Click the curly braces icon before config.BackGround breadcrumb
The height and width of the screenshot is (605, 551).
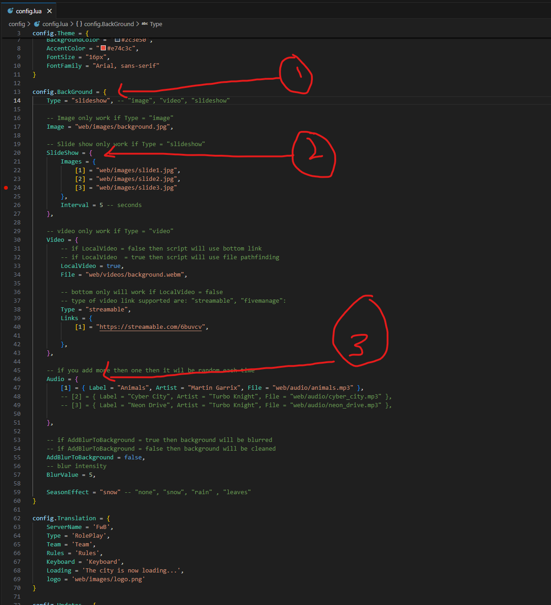(x=79, y=24)
